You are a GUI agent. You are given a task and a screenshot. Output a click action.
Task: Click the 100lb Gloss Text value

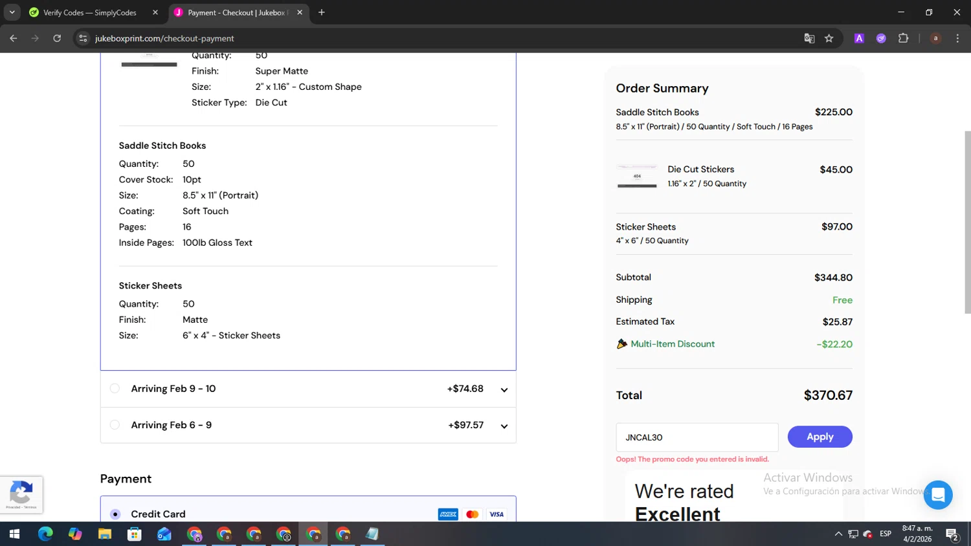coord(218,243)
